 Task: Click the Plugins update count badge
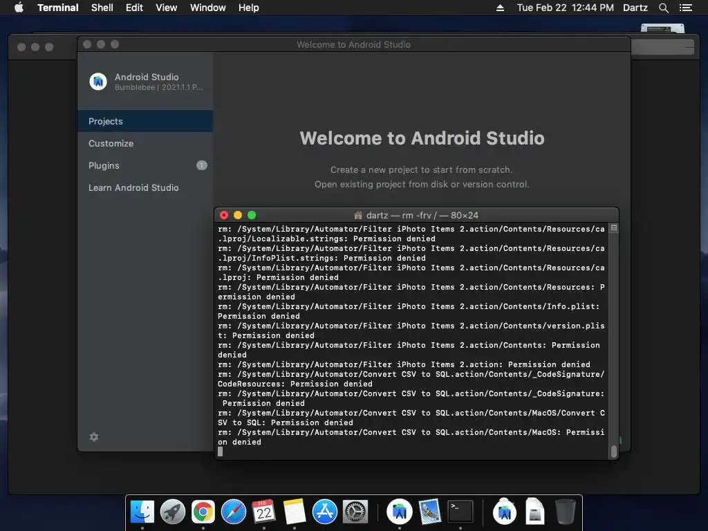click(x=201, y=165)
